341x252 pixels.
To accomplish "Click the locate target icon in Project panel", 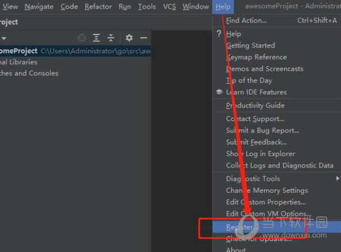I will coord(82,38).
